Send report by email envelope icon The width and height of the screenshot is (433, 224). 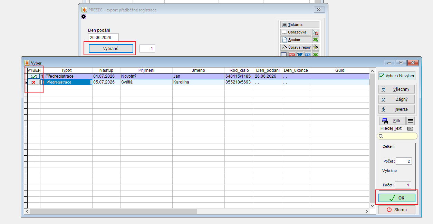[x=316, y=32]
